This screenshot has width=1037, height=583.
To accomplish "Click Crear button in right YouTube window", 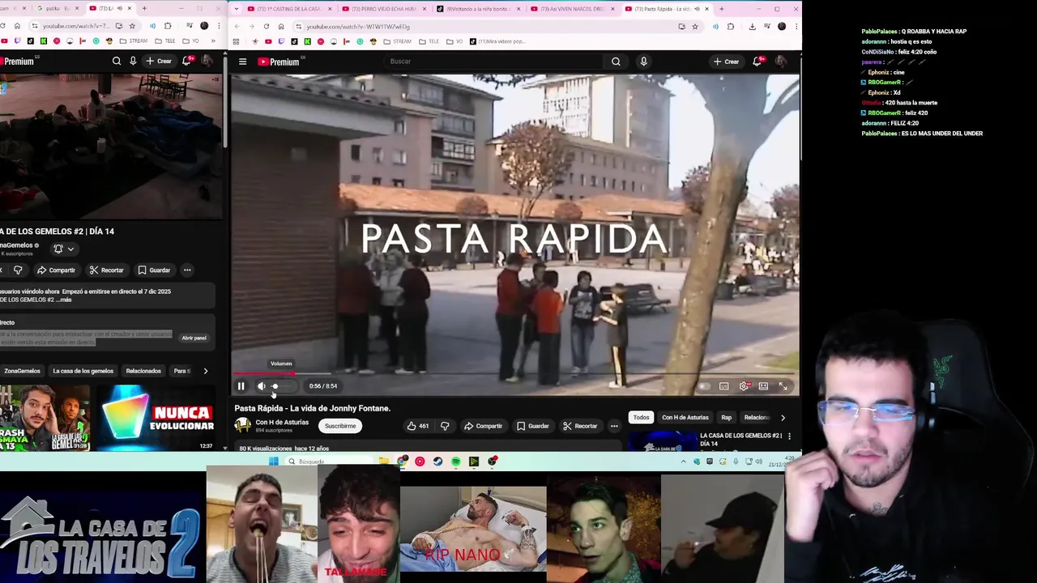I will [x=726, y=62].
